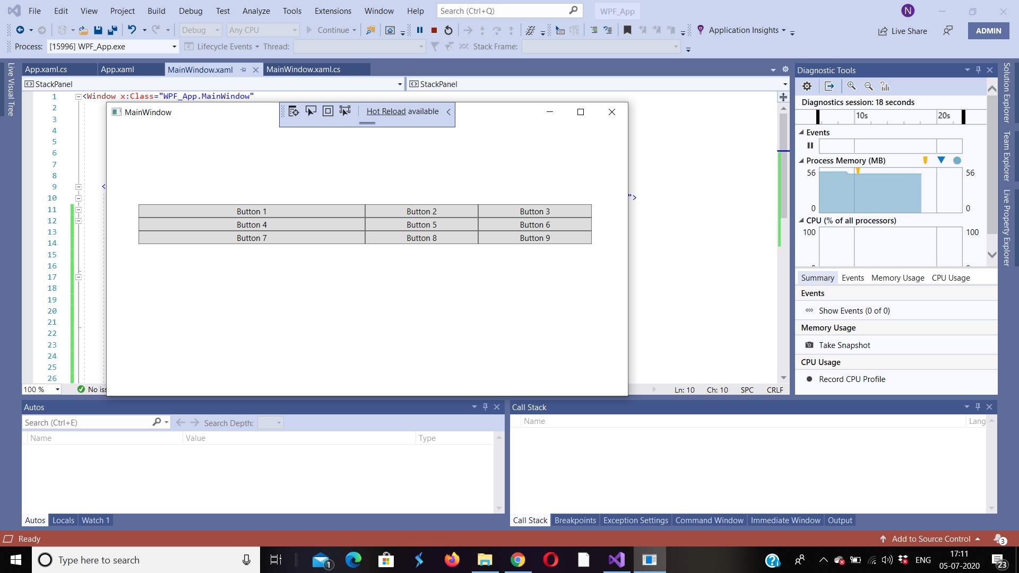Viewport: 1019px width, 573px height.
Task: Click the Stop Debugging red square icon
Action: (434, 30)
